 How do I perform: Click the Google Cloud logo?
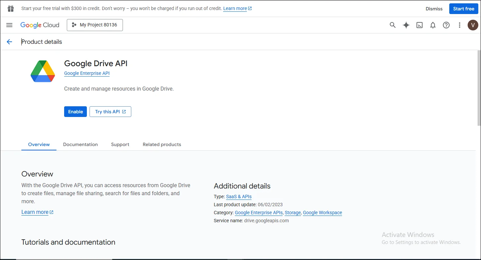(40, 25)
